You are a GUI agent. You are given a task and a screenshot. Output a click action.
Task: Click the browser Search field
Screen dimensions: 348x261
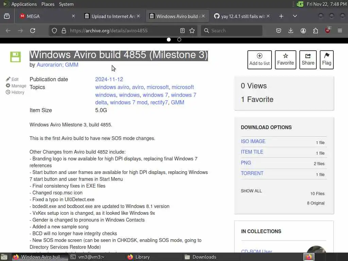pos(231,31)
